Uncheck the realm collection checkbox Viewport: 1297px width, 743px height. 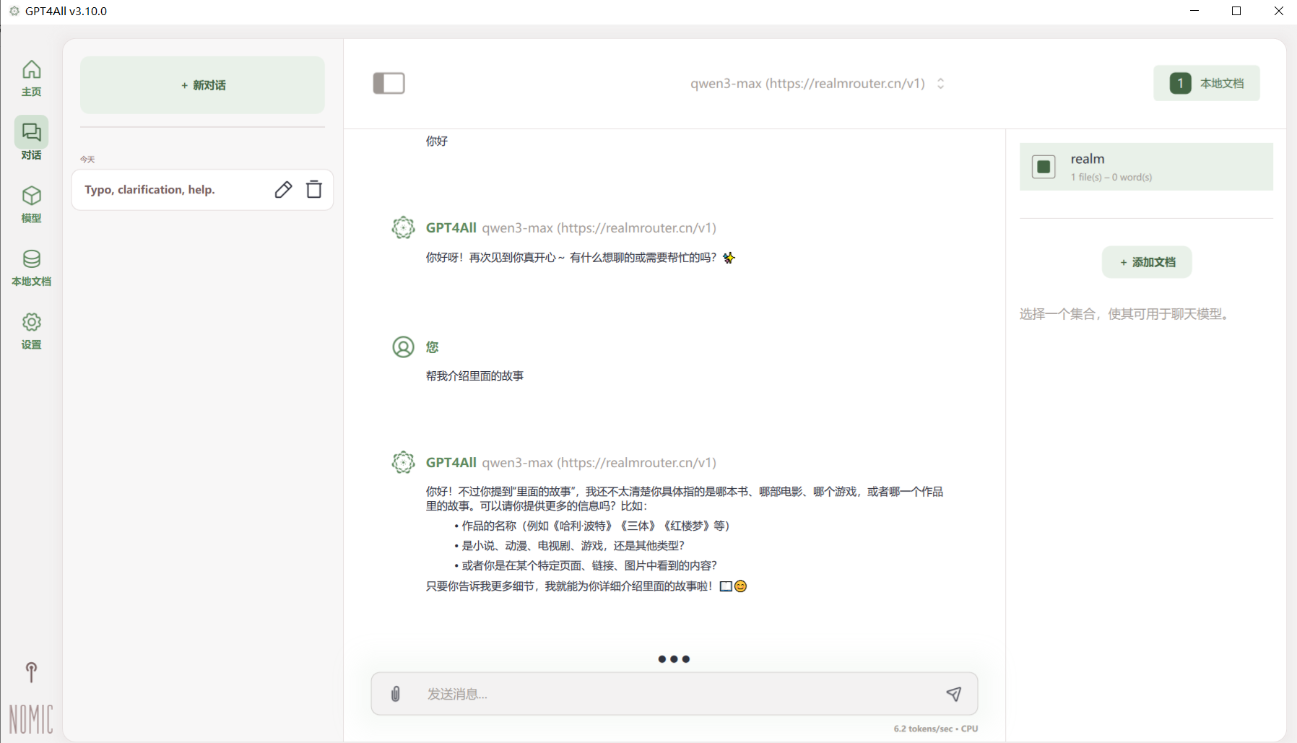pos(1044,167)
